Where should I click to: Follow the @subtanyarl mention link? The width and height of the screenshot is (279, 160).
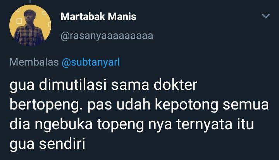point(91,62)
